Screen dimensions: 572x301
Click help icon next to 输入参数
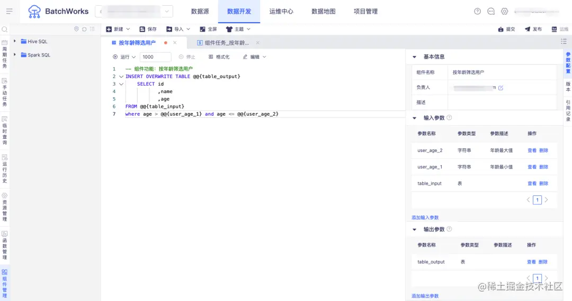pyautogui.click(x=449, y=117)
